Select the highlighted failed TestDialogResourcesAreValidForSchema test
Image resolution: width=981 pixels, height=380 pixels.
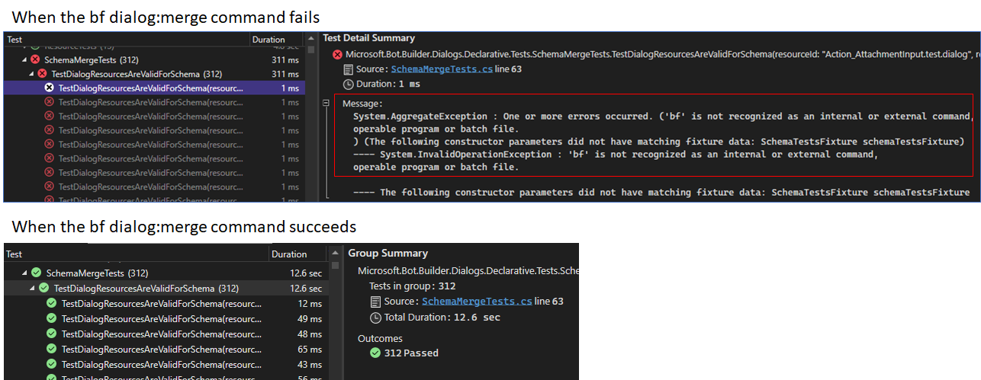click(153, 88)
